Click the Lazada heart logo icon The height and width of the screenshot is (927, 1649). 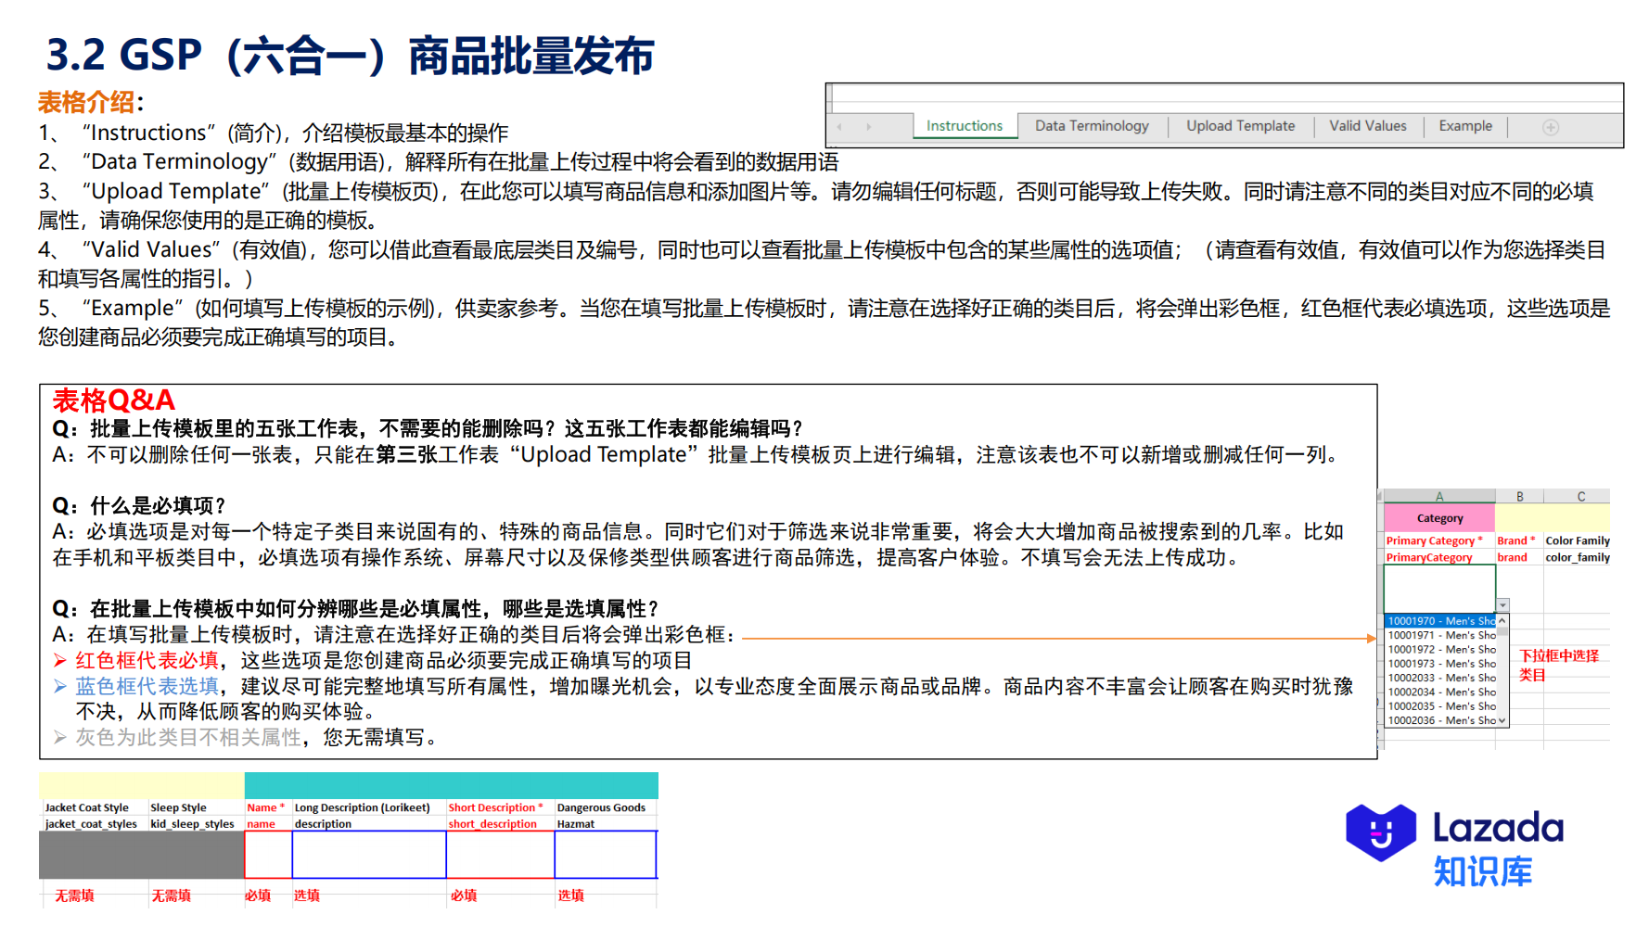[1381, 832]
